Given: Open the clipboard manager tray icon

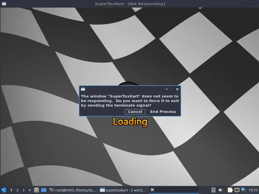Looking at the screenshot, I should (x=230, y=190).
